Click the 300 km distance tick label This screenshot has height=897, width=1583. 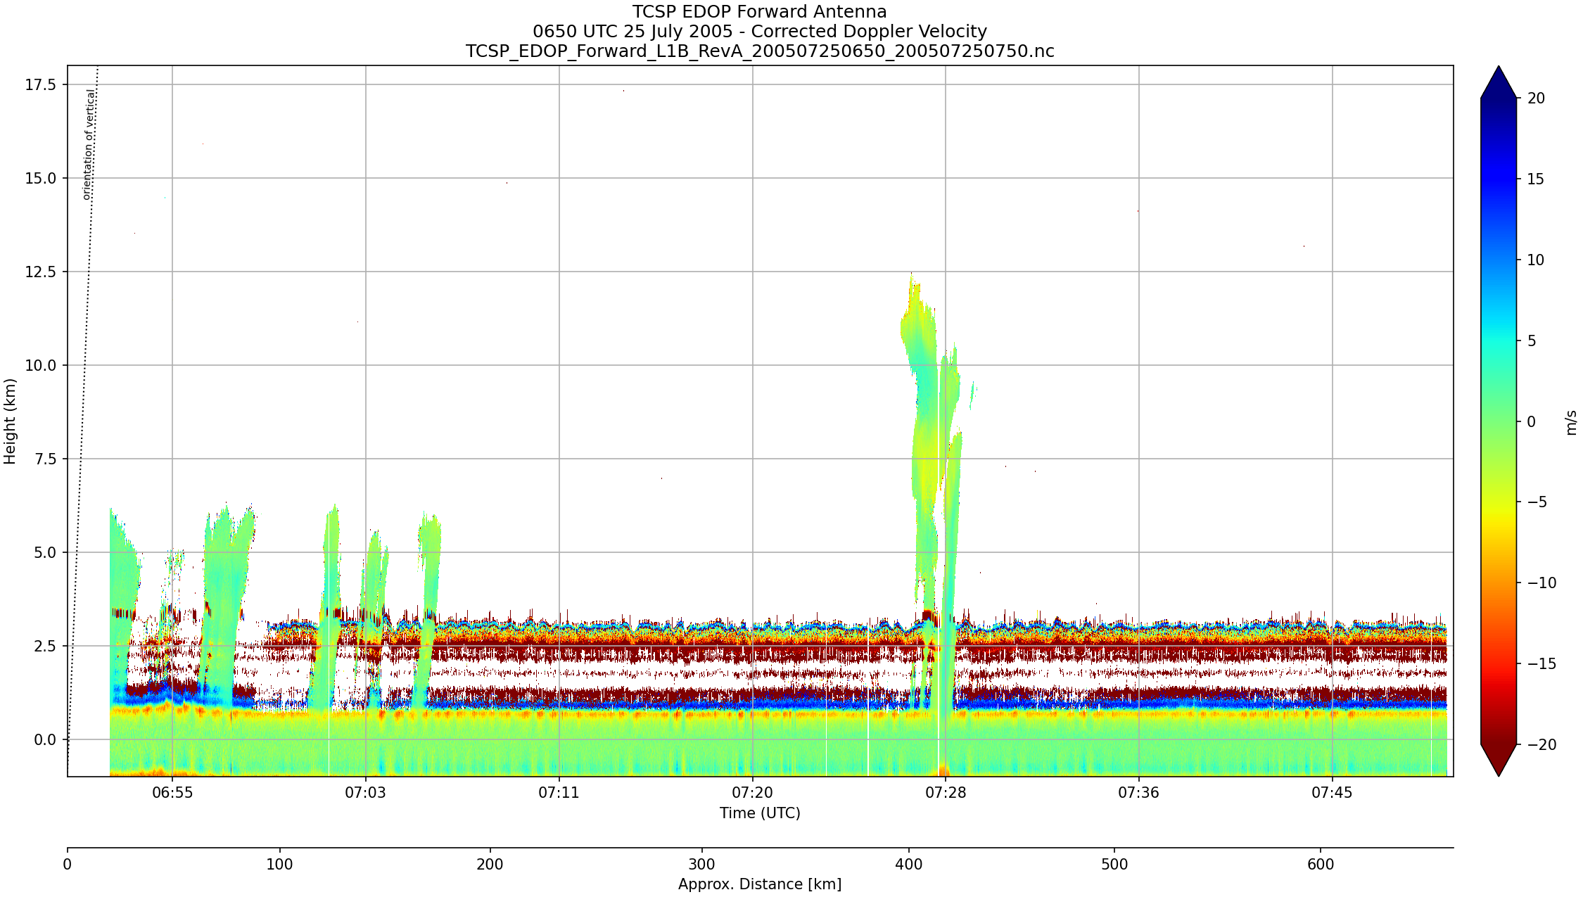pos(701,865)
